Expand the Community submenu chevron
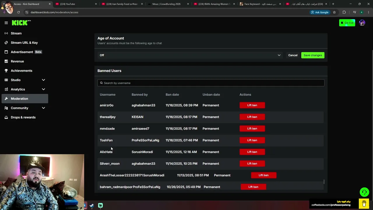This screenshot has width=373, height=210. (43, 108)
